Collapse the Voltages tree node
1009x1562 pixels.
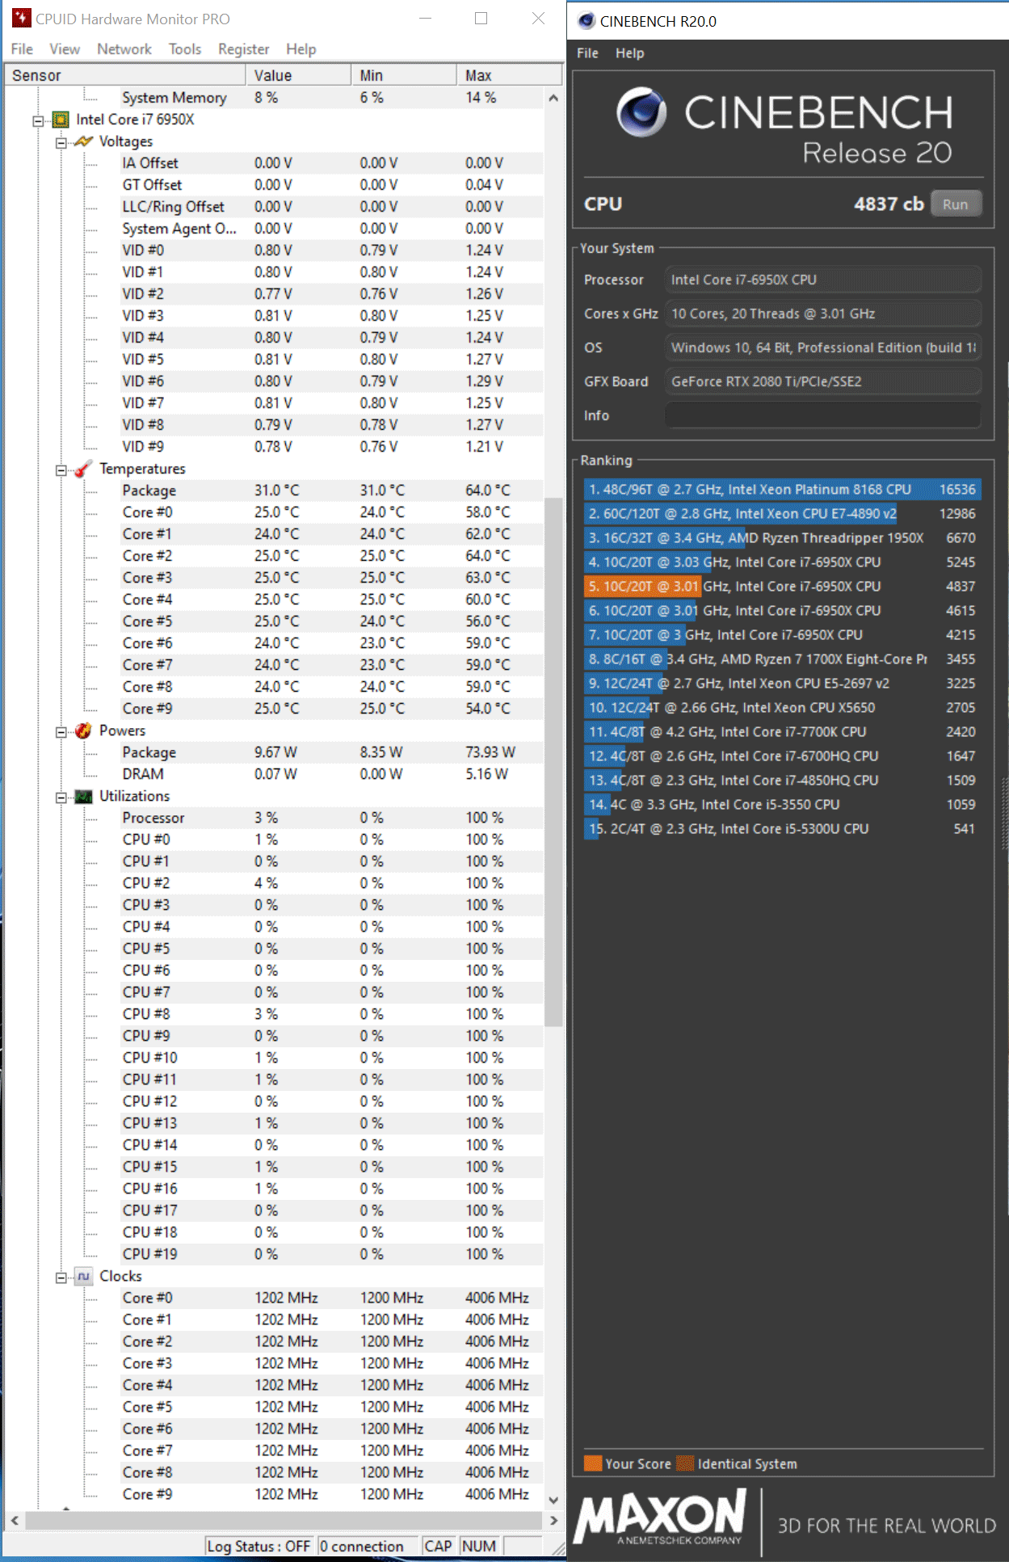click(61, 143)
